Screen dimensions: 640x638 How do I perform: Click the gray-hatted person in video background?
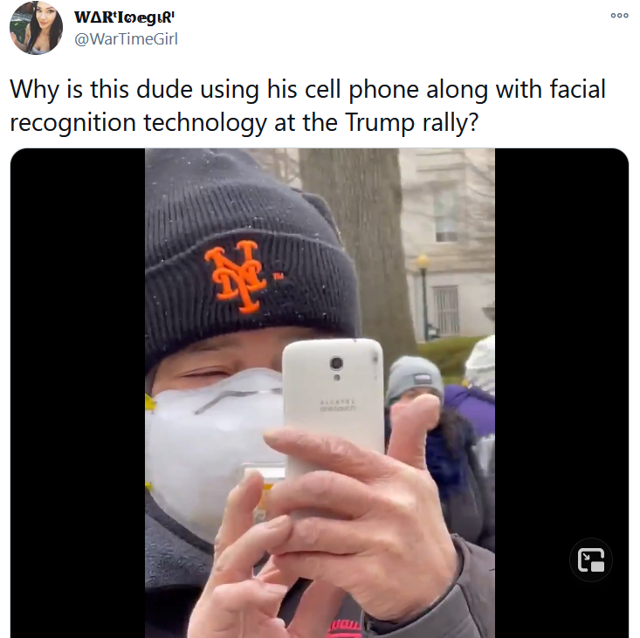pyautogui.click(x=413, y=381)
